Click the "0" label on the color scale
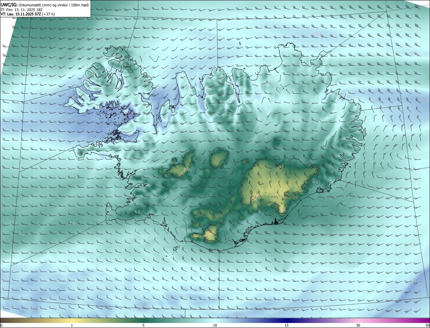Viewport: 430px width, 328px height. (x=1, y=325)
